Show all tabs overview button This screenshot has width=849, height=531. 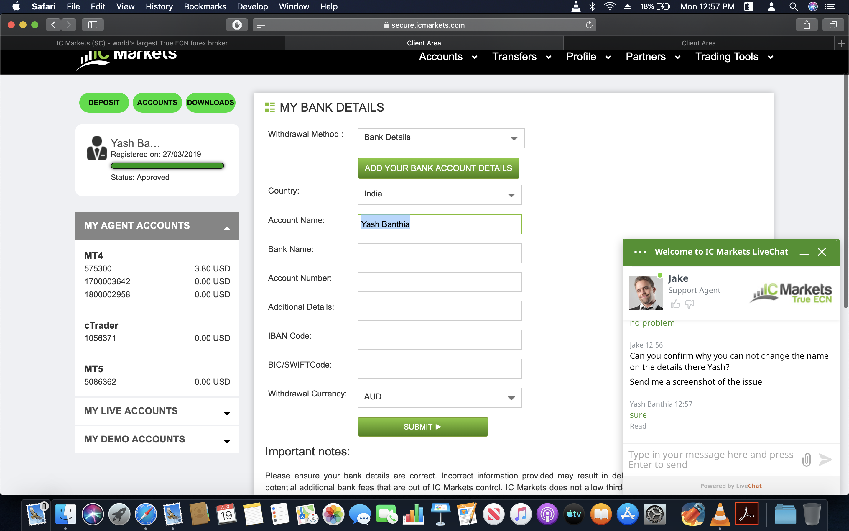click(833, 24)
